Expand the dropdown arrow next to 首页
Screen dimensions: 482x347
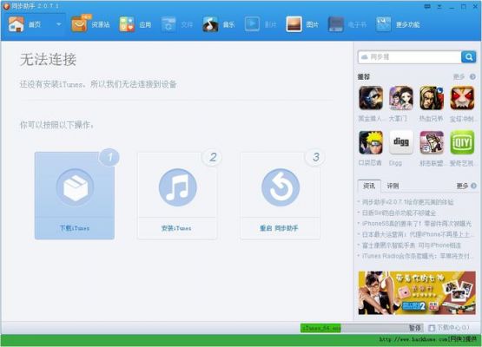[x=59, y=24]
